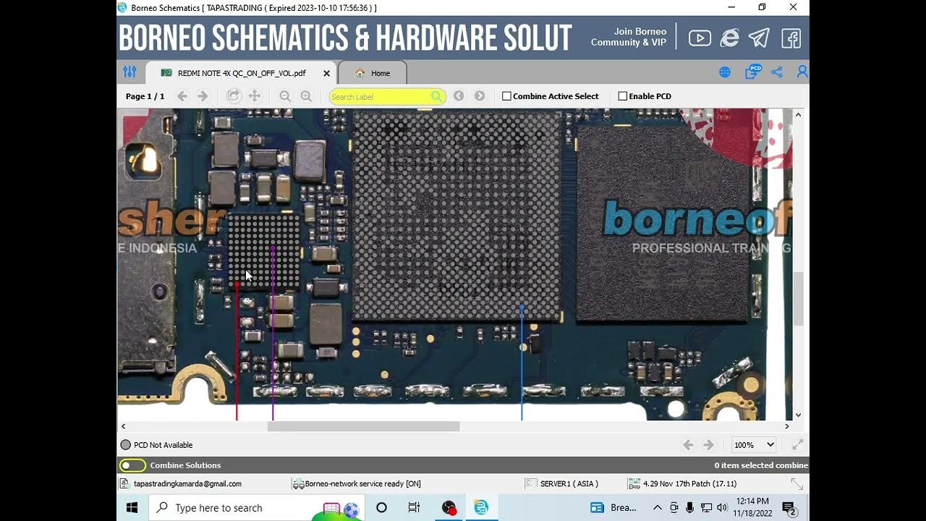Click the PCD Not Available status indicator
This screenshot has height=521, width=926.
[x=156, y=445]
